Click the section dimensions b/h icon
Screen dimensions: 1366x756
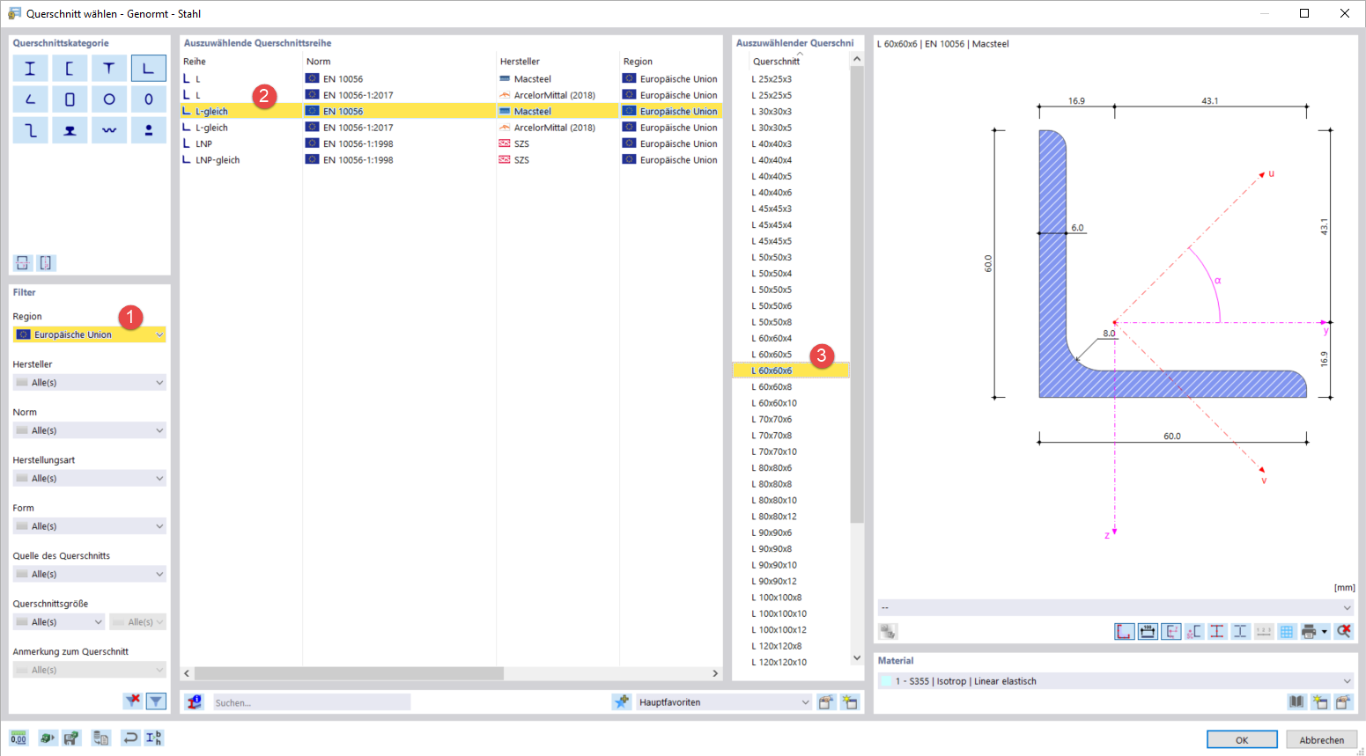point(153,738)
